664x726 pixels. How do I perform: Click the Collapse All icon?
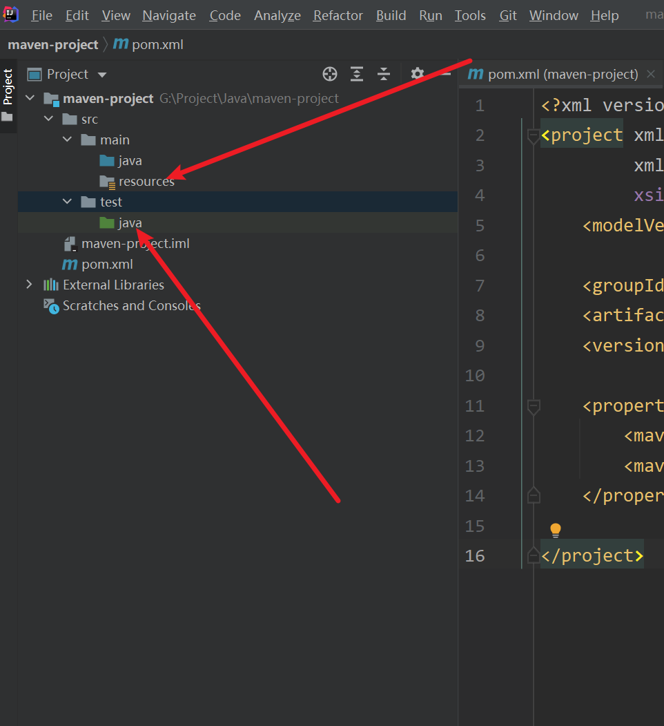click(384, 74)
